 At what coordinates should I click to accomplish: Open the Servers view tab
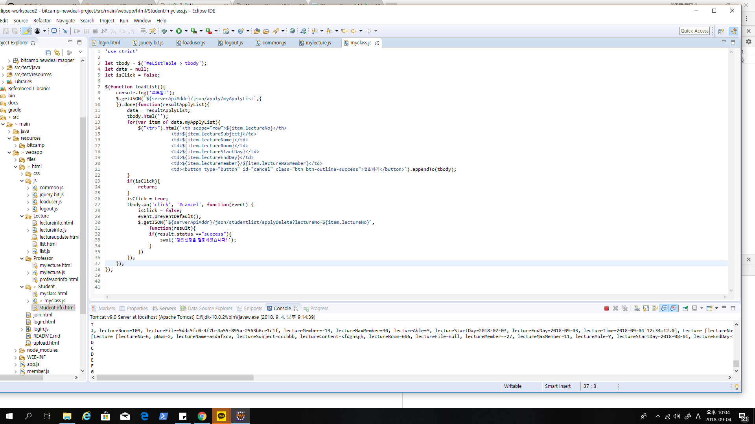click(x=167, y=309)
